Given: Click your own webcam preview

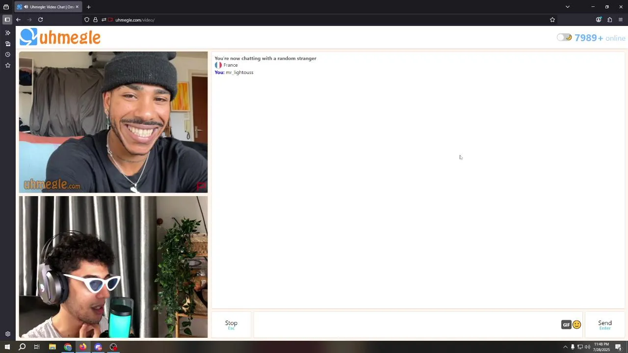Looking at the screenshot, I should 113,267.
